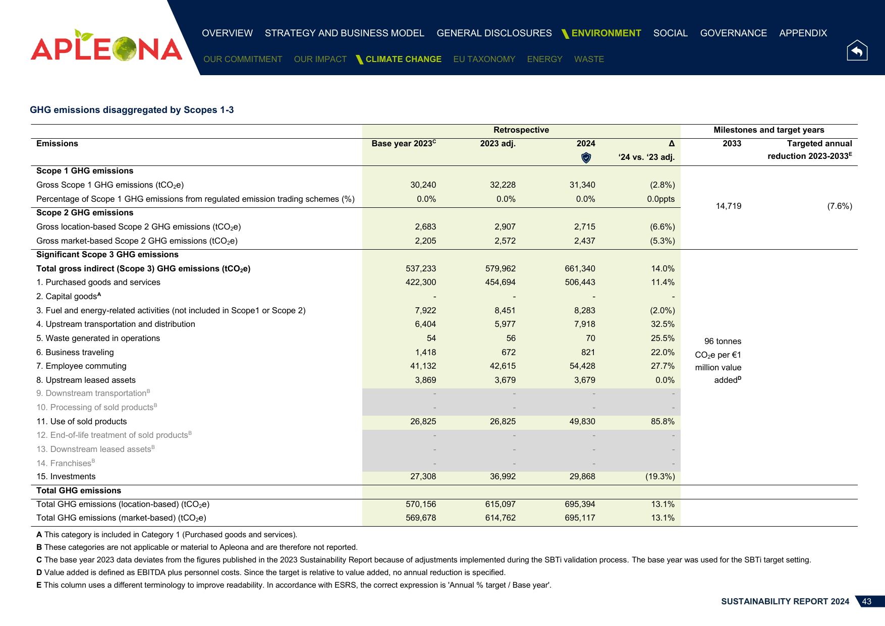Click the 'Gross Scope 1 GHG emissions' row label
885x626 pixels.
[x=110, y=185]
